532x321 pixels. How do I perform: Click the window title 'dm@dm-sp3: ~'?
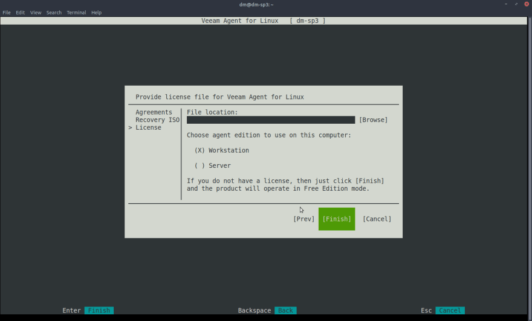click(256, 4)
